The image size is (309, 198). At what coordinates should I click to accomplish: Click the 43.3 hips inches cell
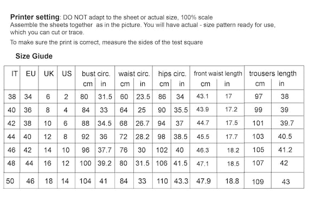click(181, 181)
